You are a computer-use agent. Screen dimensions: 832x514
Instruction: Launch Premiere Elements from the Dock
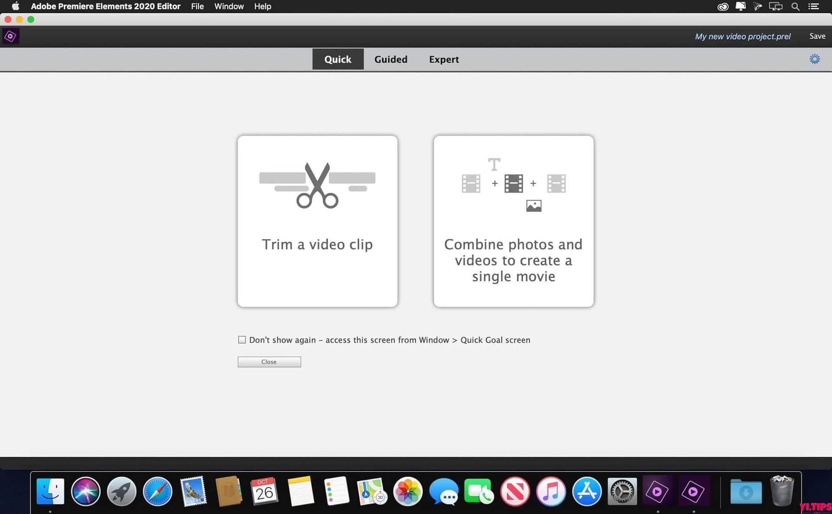[658, 491]
